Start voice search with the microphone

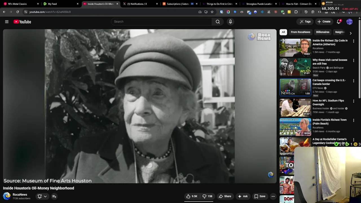point(230,22)
